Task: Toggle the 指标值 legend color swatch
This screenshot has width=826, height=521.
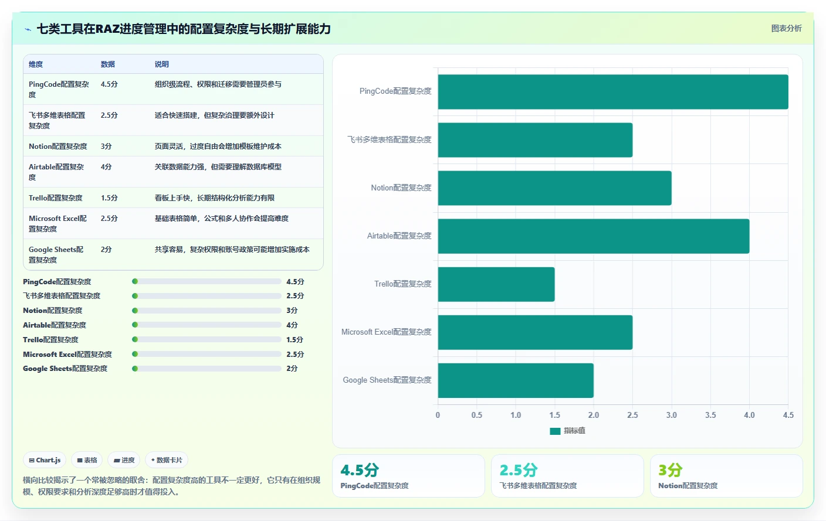Action: (555, 431)
